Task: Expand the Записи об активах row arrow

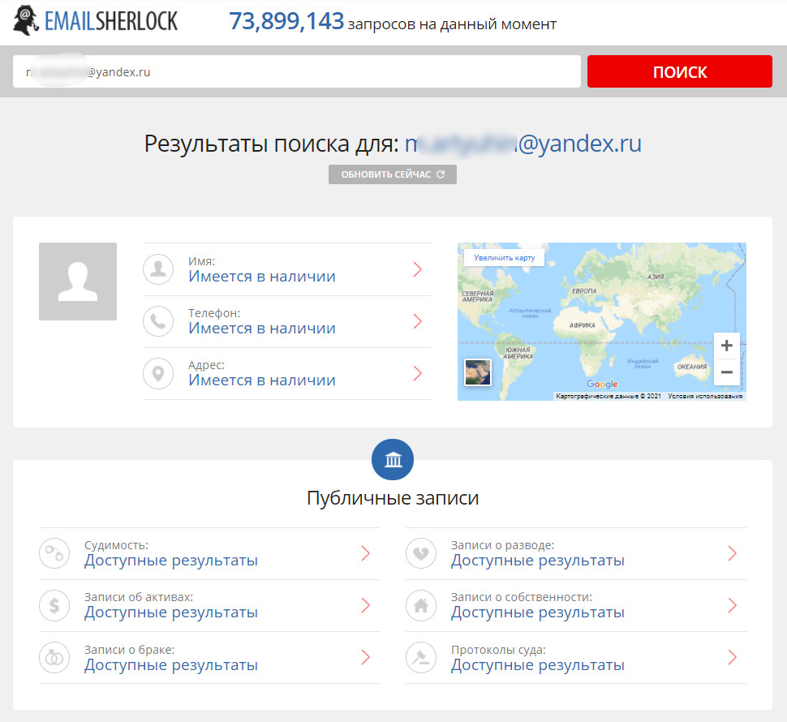Action: 366,606
